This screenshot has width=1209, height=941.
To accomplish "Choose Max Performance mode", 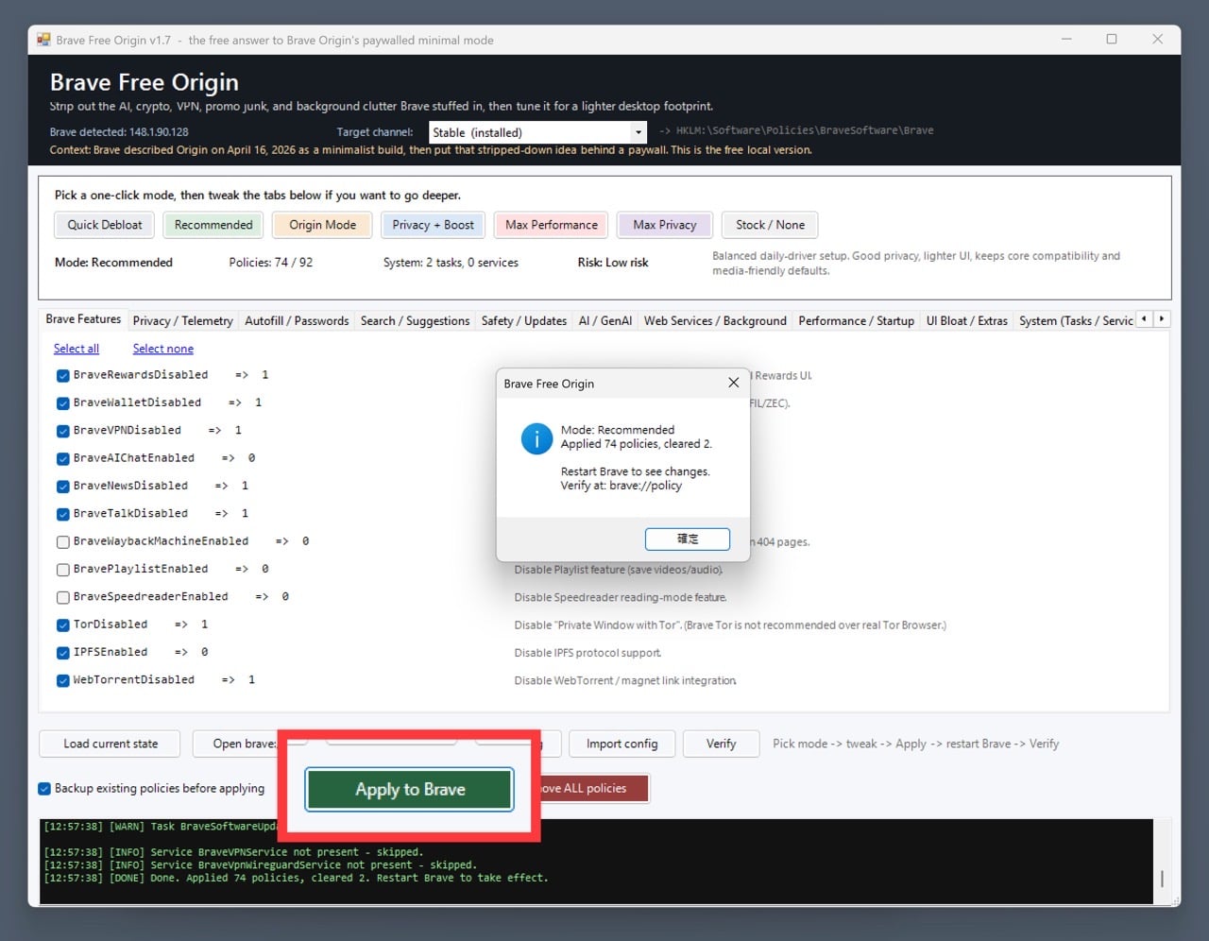I will coord(552,225).
